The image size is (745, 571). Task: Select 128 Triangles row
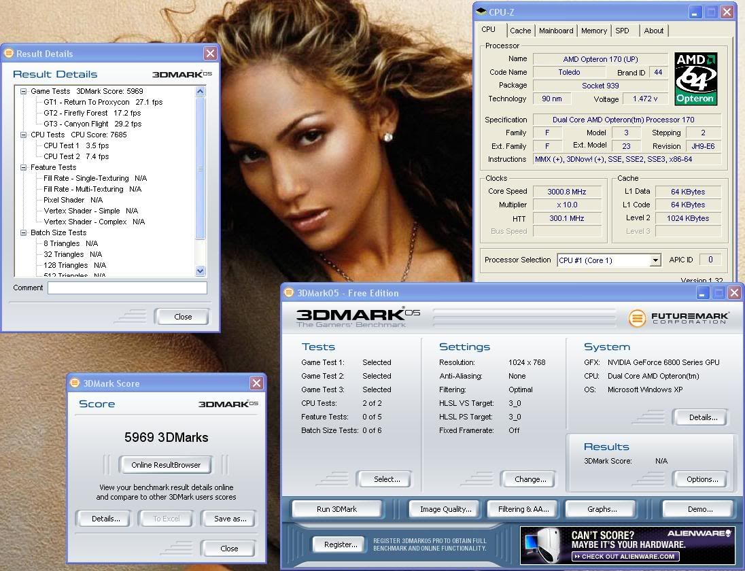(x=75, y=266)
